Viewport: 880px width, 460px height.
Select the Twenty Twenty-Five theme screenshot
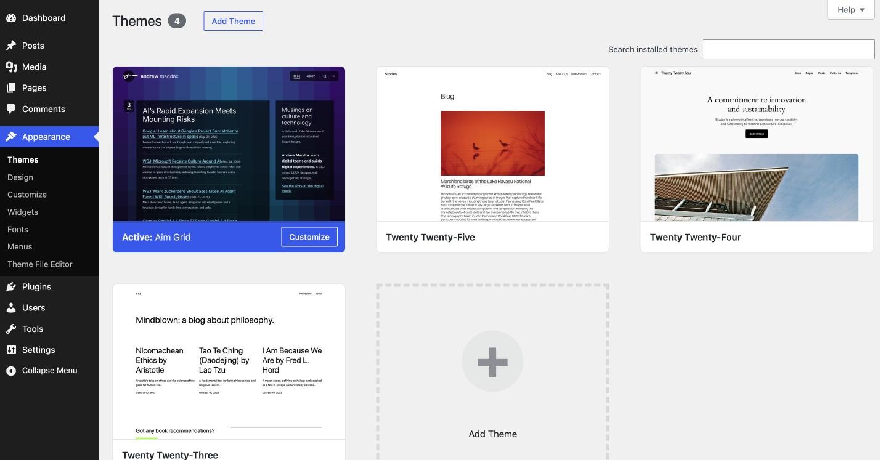(x=492, y=144)
